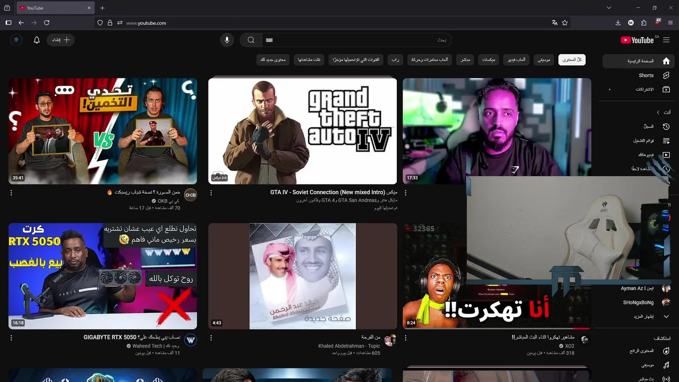Open more options for GTA IV mix
The height and width of the screenshot is (382, 679).
tap(211, 193)
